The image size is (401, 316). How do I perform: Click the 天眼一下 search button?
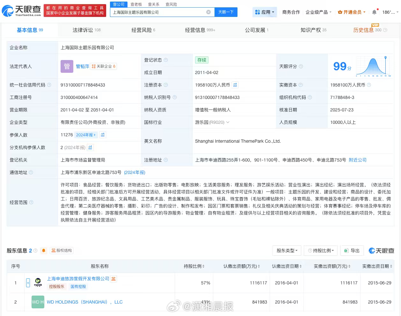[226, 12]
